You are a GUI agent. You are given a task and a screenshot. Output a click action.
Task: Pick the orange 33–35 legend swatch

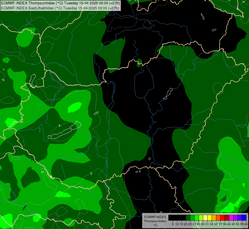click(214, 218)
